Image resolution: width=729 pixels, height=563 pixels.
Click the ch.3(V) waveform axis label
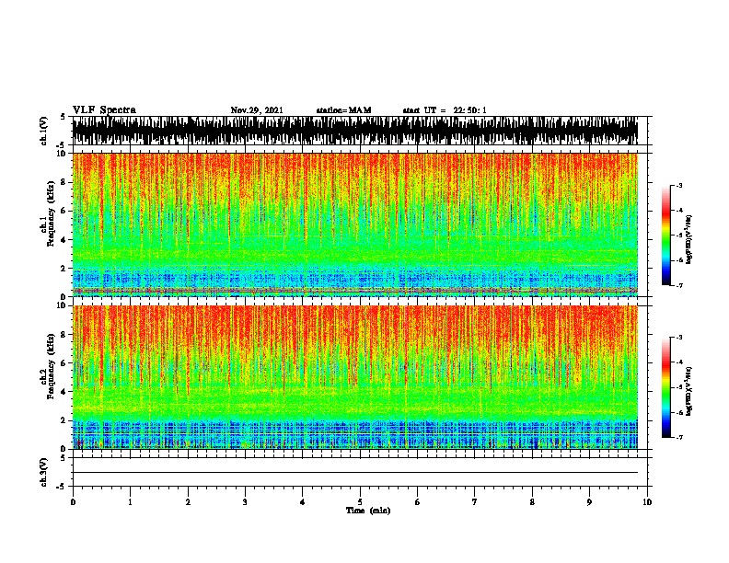44,472
